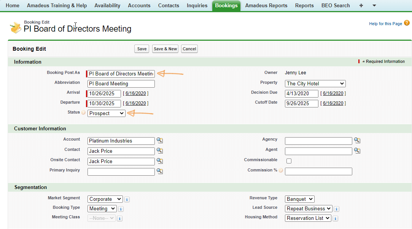Open the Property dropdown showing The City Hotel
412x229 pixels.
coord(315,84)
